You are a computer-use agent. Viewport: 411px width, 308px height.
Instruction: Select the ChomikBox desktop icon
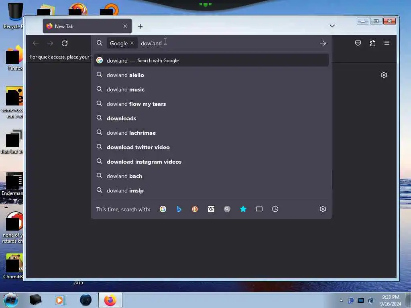[x=13, y=266]
